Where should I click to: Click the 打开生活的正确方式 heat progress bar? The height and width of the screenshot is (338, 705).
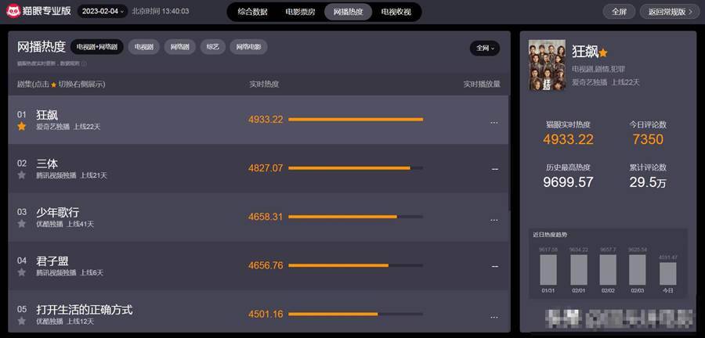point(356,314)
